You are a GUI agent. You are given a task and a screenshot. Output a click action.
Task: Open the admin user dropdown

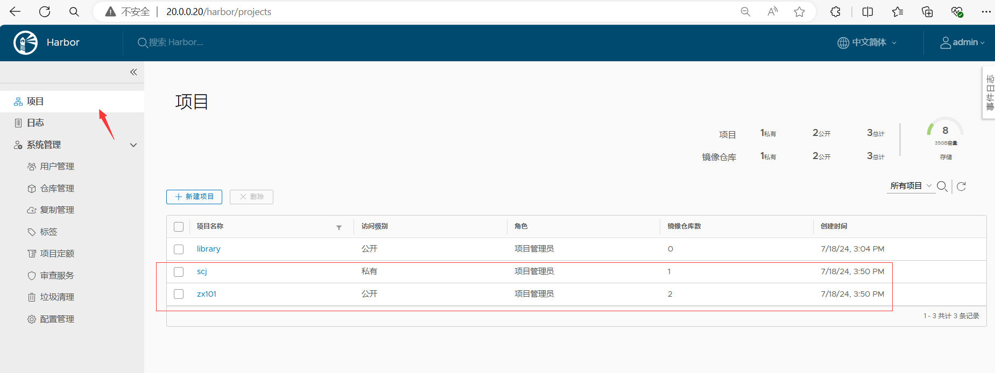tap(962, 42)
